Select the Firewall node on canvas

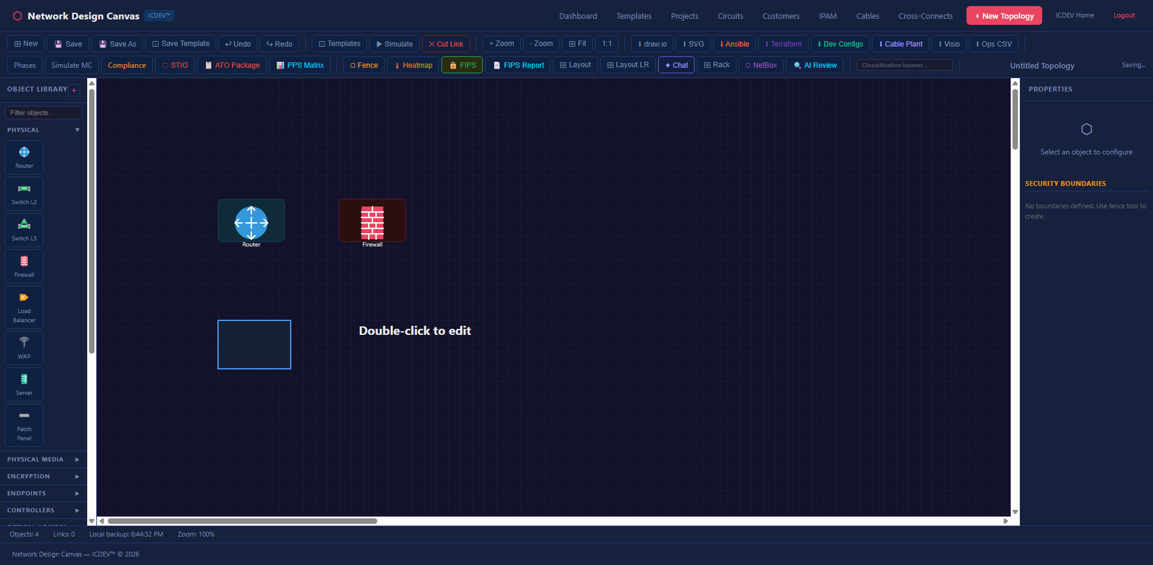pyautogui.click(x=372, y=222)
